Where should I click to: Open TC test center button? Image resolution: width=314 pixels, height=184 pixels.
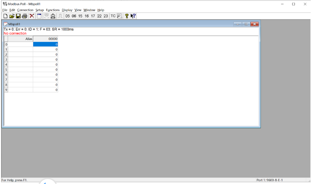click(113, 16)
